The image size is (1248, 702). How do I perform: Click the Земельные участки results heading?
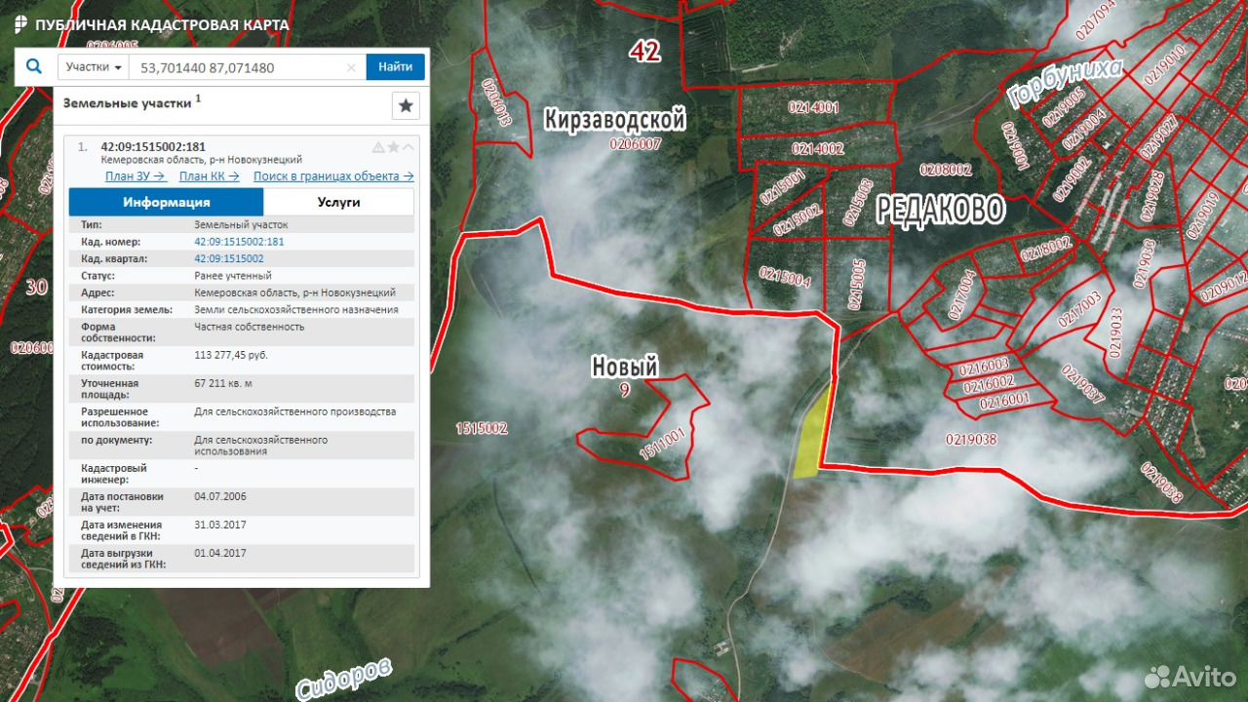point(127,102)
